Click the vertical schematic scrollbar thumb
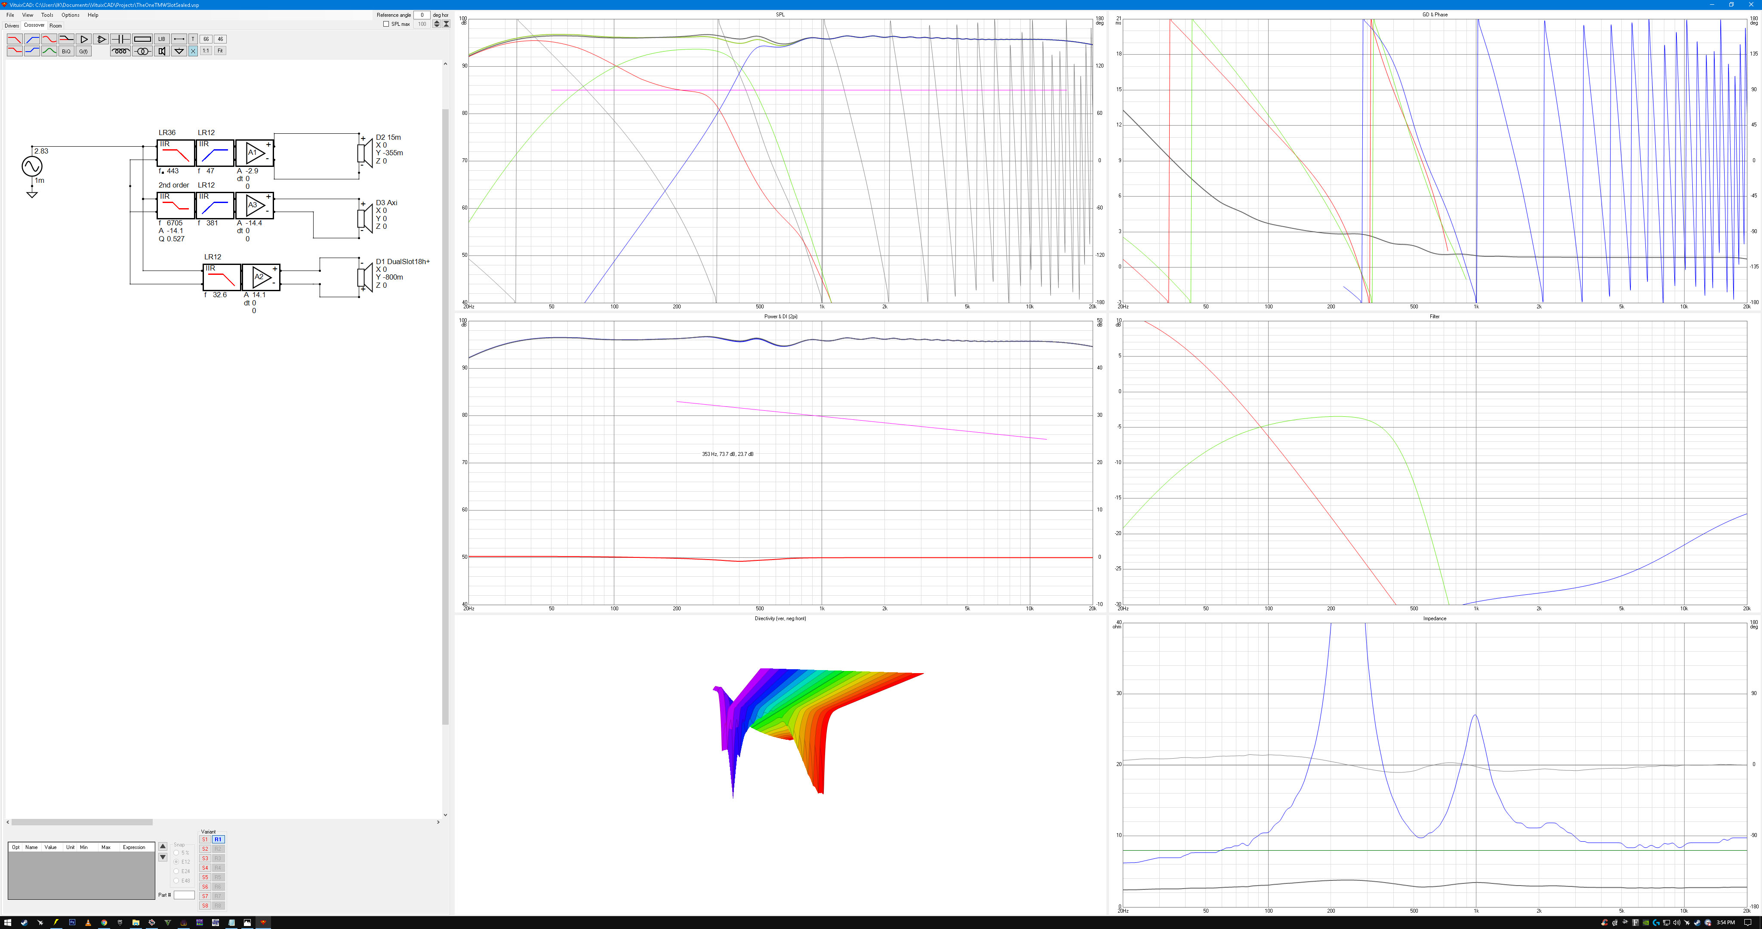 coord(445,416)
